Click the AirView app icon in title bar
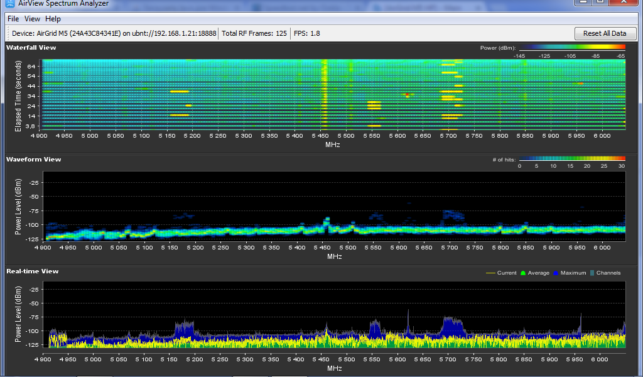The width and height of the screenshot is (643, 377). [x=9, y=3]
